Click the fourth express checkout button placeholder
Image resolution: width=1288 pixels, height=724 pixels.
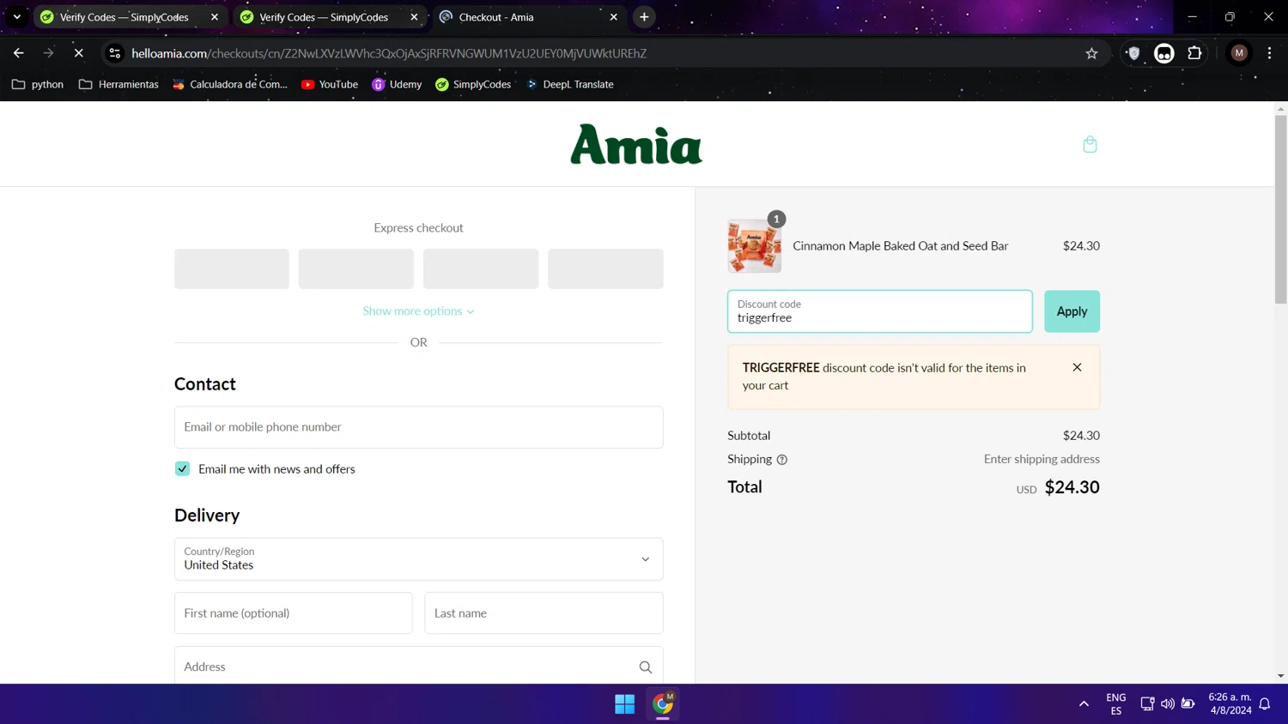[605, 268]
